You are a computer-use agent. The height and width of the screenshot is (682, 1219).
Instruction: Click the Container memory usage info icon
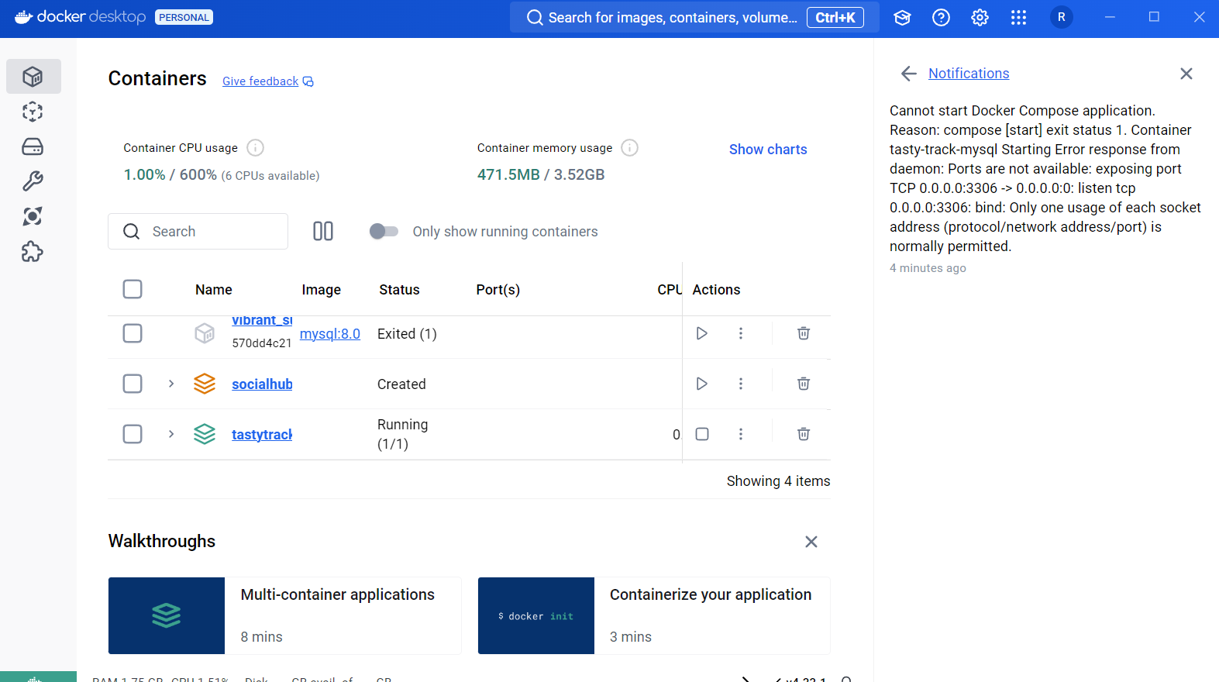coord(630,147)
